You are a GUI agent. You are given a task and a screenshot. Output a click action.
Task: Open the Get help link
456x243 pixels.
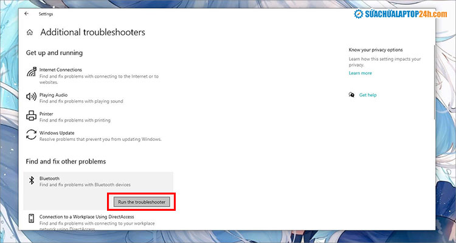point(368,95)
